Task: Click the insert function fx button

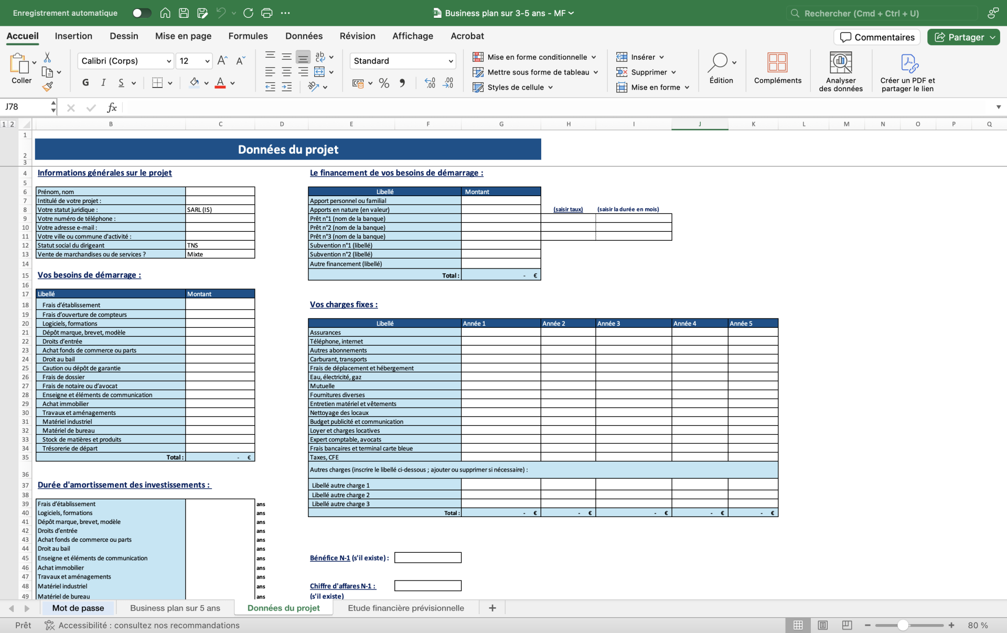Action: pos(112,108)
